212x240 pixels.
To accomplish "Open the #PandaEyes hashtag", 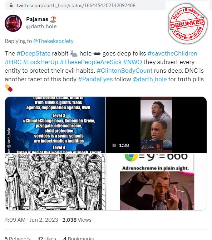I will click(95, 79).
